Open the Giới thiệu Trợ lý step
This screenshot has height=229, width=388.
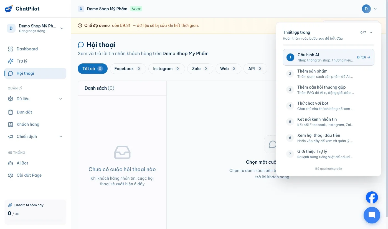329,154
